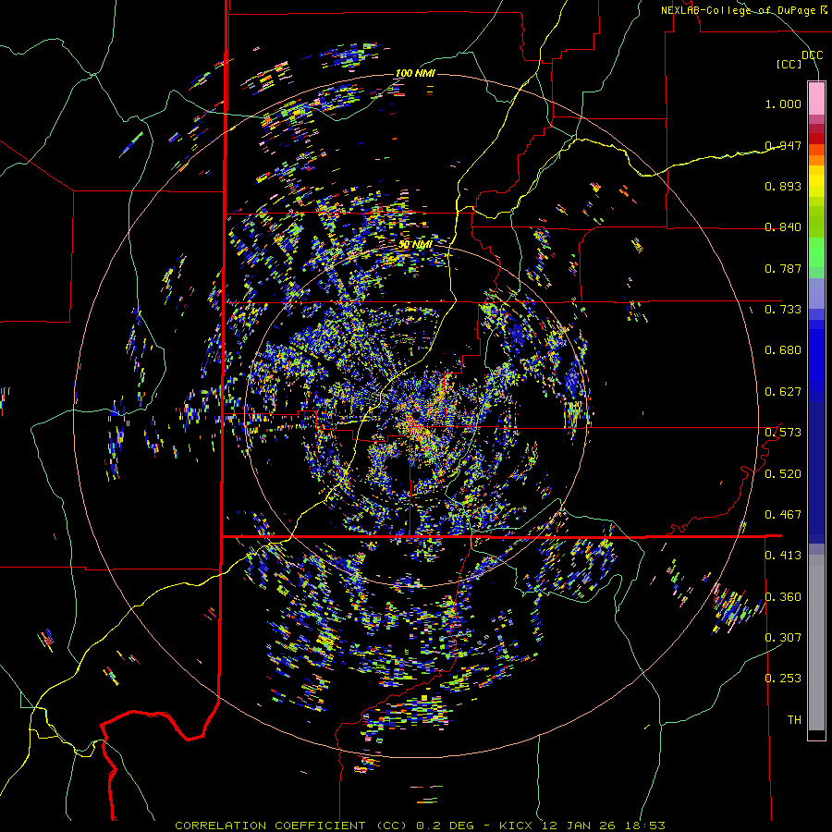Pick the red segment of the color scale
Image resolution: width=832 pixels, height=832 pixels.
[x=816, y=139]
